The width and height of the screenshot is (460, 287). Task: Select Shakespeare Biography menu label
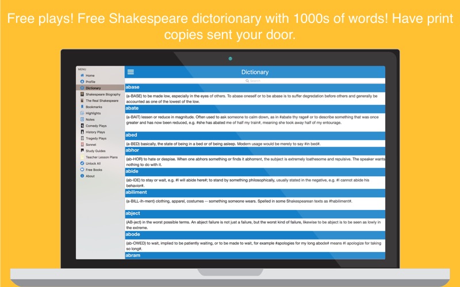point(103,94)
